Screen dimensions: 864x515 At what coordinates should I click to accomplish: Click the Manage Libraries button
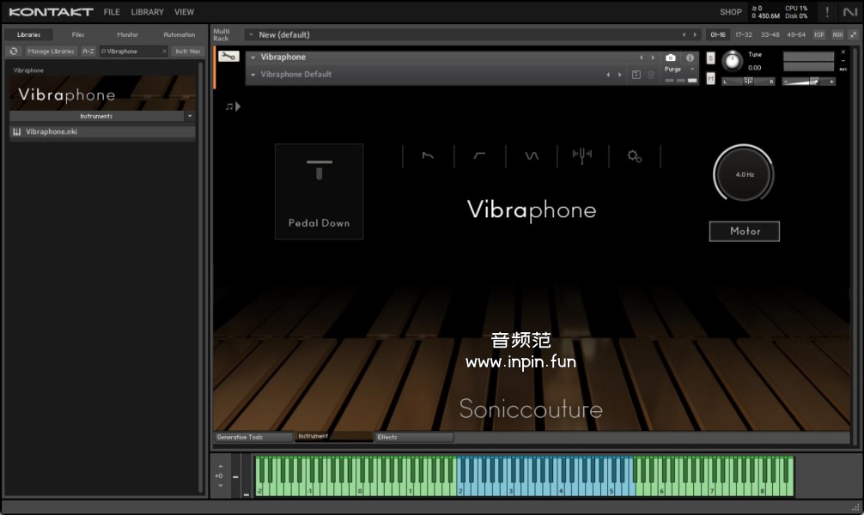point(51,51)
